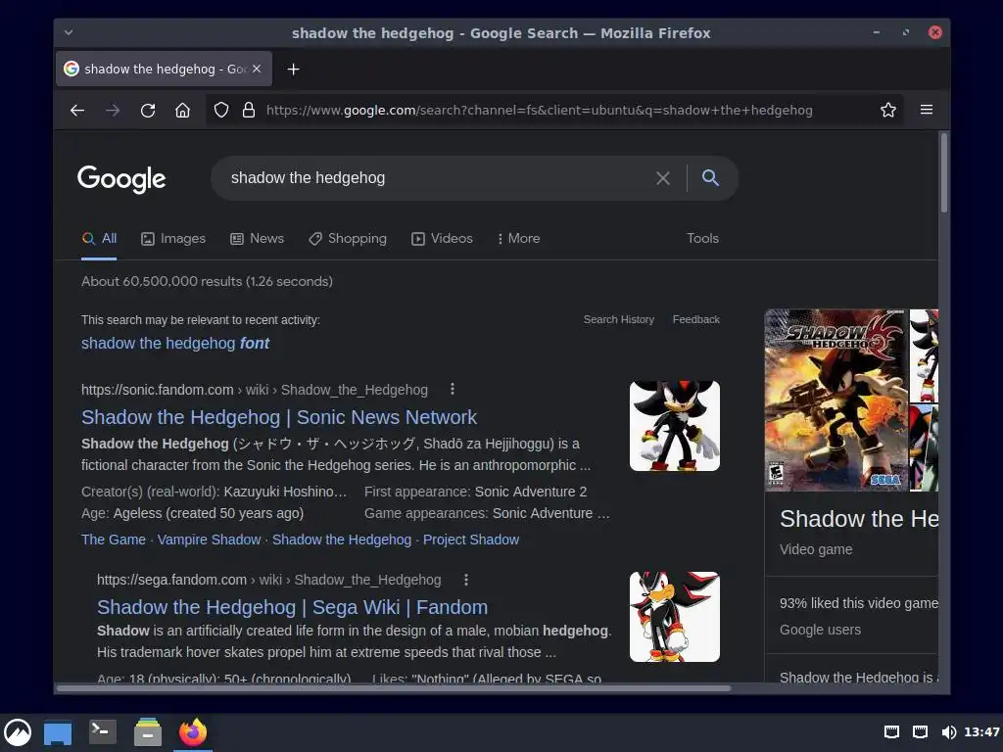View site security padlock info
1003x752 pixels.
(x=249, y=110)
